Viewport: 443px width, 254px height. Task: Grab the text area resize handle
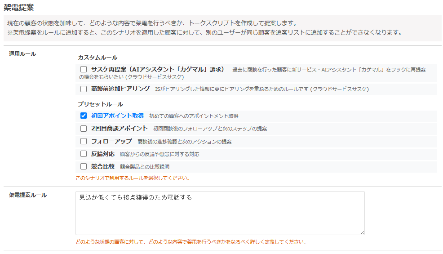pos(362,232)
